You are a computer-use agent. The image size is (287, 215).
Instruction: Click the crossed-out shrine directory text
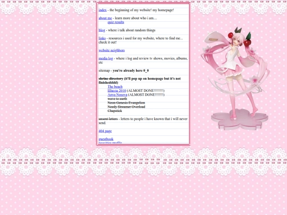tap(111, 79)
